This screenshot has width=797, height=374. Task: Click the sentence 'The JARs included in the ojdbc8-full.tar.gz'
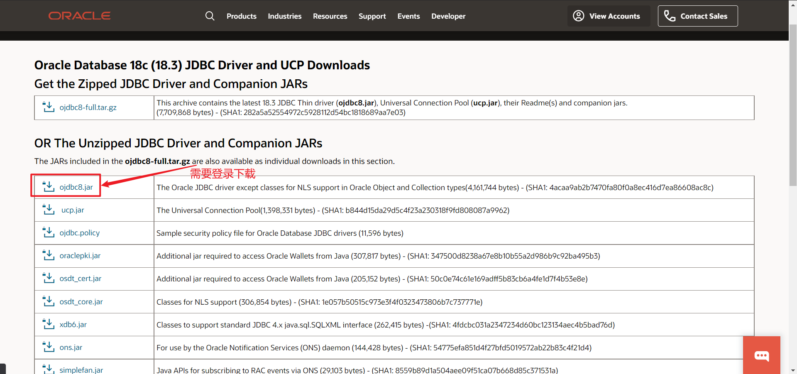click(215, 161)
